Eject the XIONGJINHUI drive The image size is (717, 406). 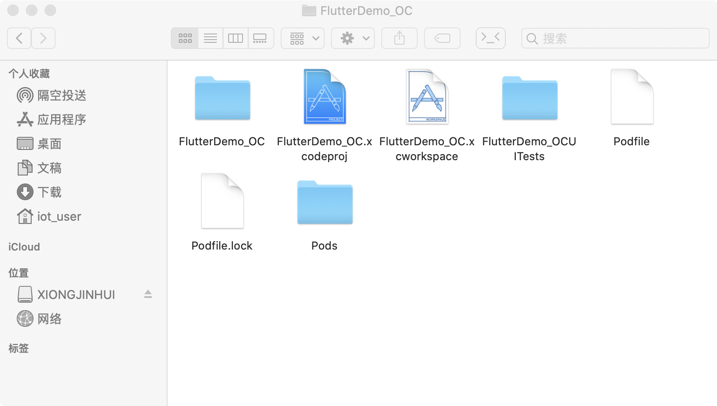pos(148,294)
